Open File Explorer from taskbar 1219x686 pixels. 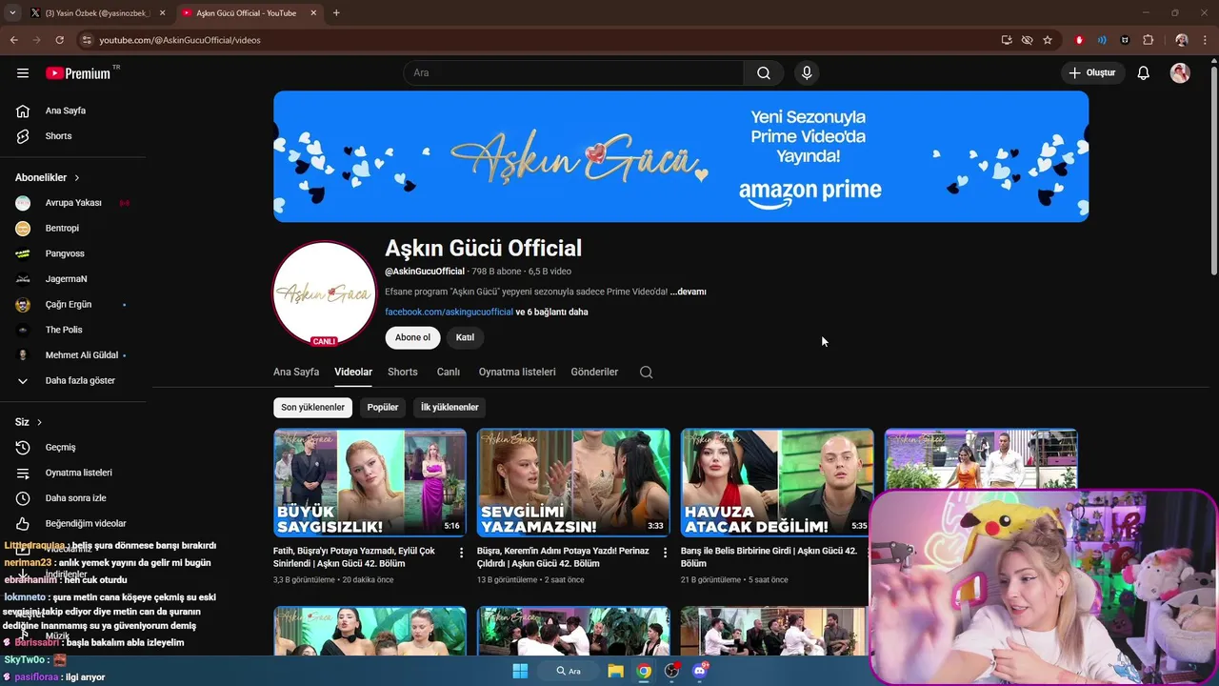[615, 671]
